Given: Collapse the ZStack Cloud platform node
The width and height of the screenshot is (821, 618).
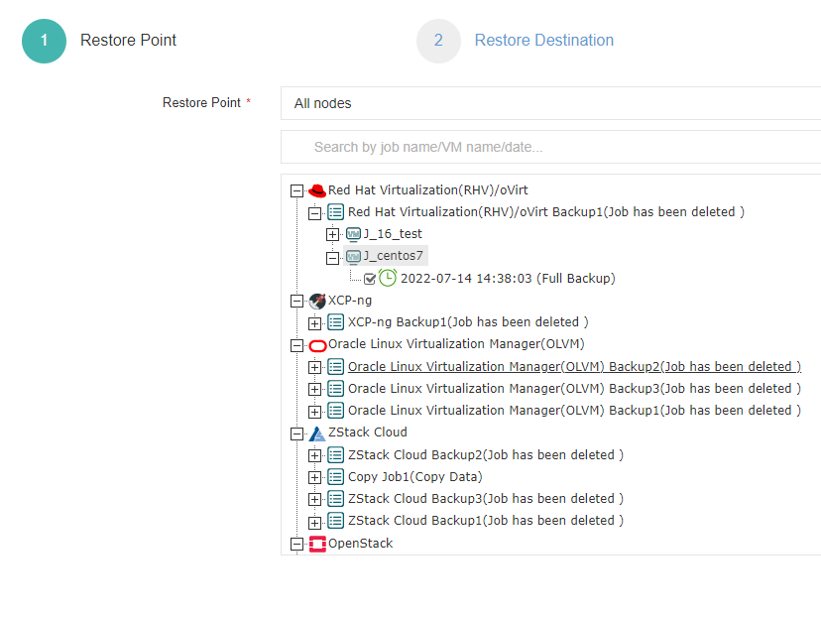Looking at the screenshot, I should [296, 433].
